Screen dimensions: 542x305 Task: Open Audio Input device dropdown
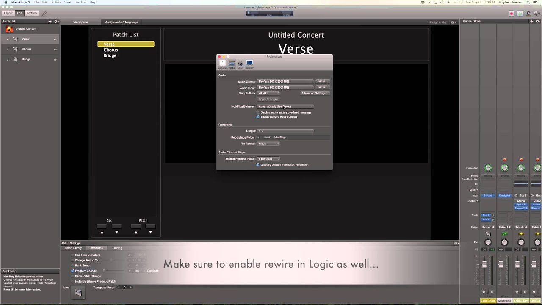285,87
